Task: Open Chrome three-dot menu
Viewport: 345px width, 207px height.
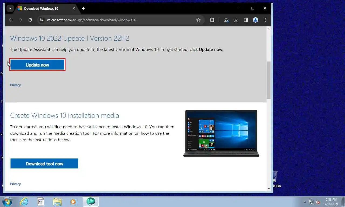Action: click(265, 20)
